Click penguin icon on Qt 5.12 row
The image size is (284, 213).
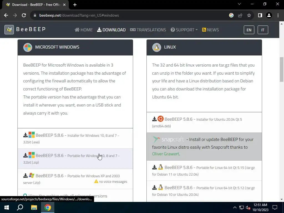(161, 187)
